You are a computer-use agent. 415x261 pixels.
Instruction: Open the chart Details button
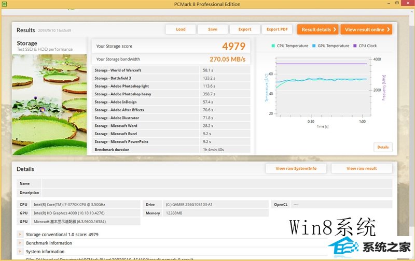click(383, 147)
